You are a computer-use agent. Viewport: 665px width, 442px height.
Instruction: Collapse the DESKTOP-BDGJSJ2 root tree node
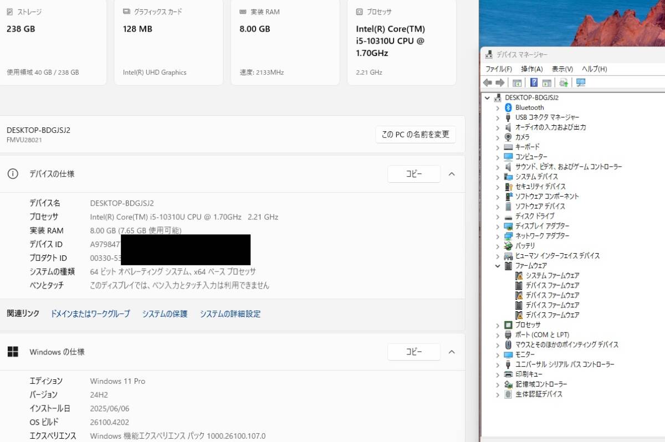coord(487,97)
